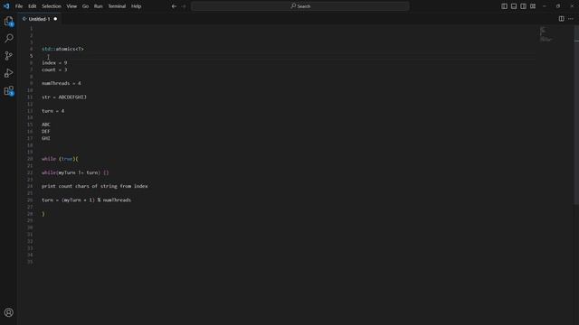Click line 'turn = (myTurn + 1) % numThreads'

click(x=87, y=200)
